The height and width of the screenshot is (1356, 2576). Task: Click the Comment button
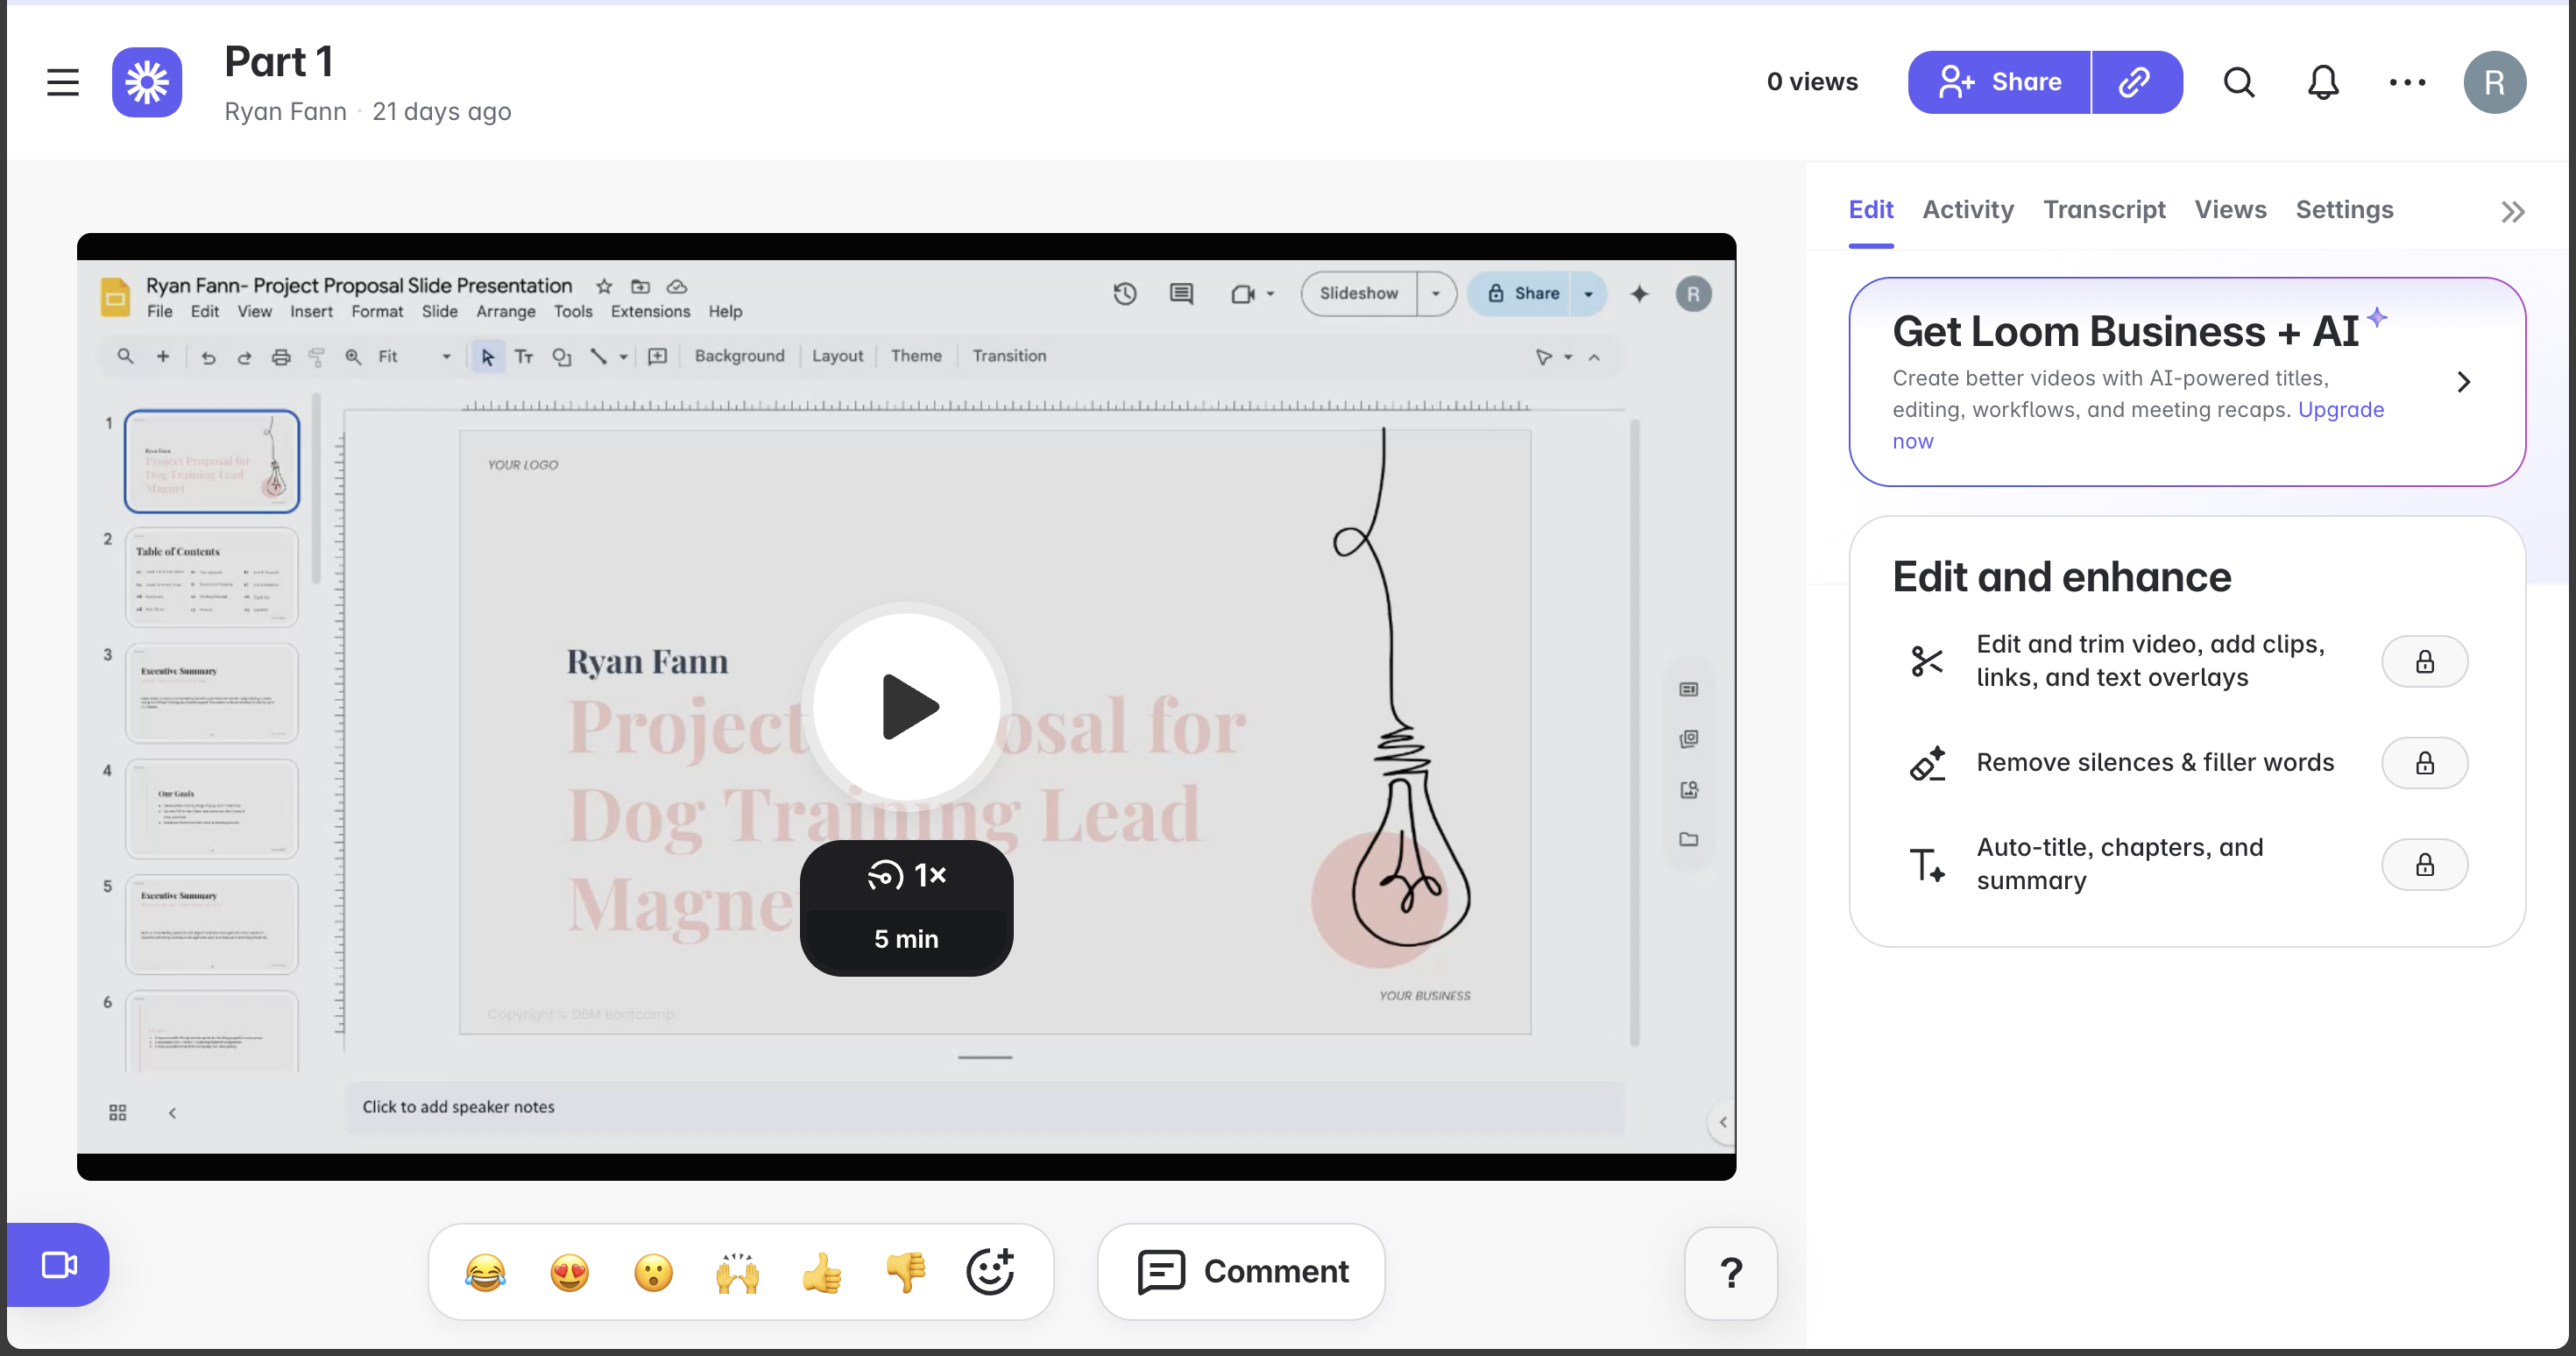(1241, 1271)
